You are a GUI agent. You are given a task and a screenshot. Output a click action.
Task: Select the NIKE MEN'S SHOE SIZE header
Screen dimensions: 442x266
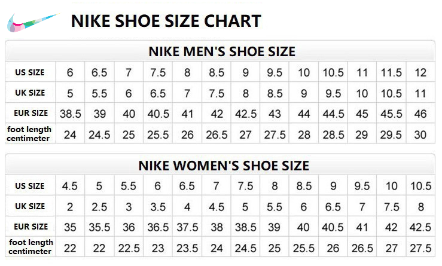(x=222, y=51)
